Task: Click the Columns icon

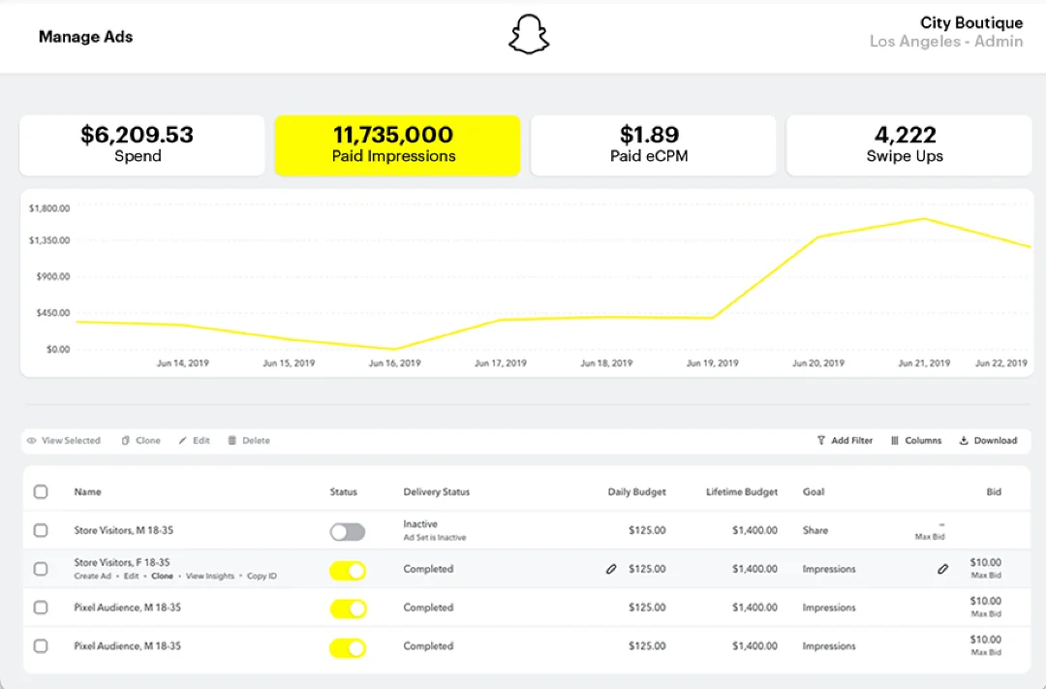Action: point(895,441)
